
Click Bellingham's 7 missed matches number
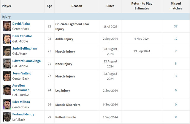point(176,51)
